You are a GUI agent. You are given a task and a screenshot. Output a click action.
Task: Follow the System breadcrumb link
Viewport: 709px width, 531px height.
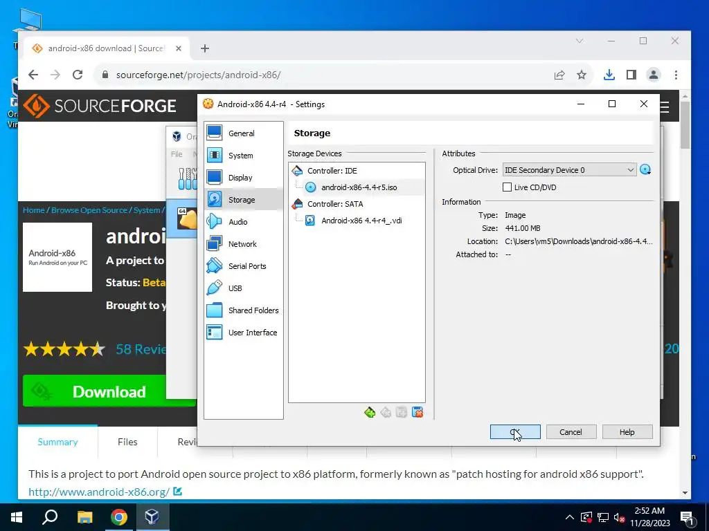point(147,210)
